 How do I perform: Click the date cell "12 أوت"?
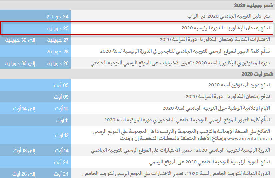(x=62, y=135)
